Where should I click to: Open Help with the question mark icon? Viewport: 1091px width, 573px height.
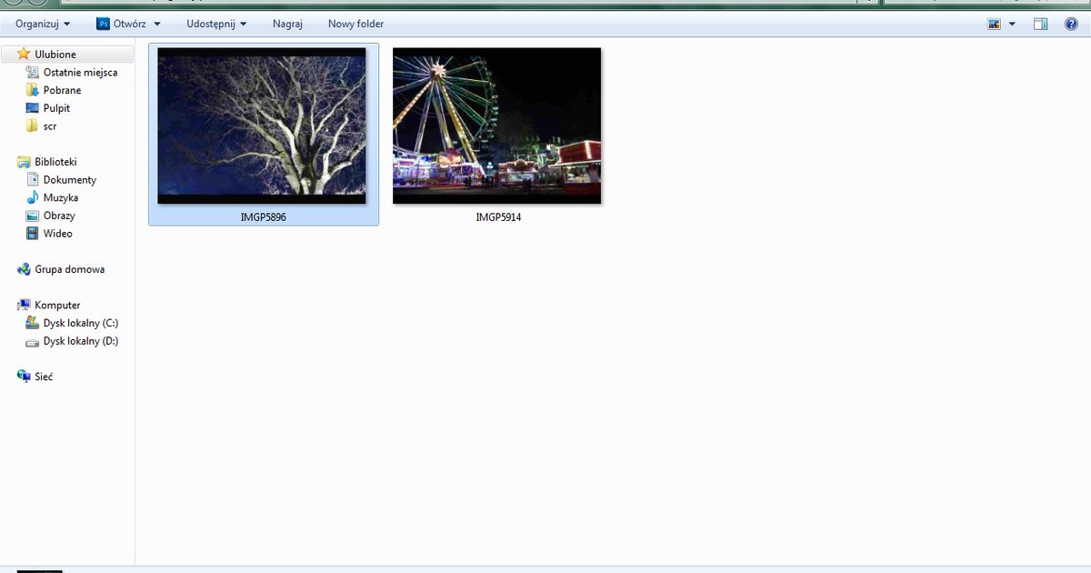1071,24
